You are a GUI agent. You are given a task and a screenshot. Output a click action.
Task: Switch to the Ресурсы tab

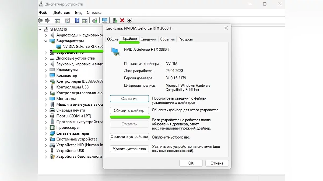click(185, 39)
